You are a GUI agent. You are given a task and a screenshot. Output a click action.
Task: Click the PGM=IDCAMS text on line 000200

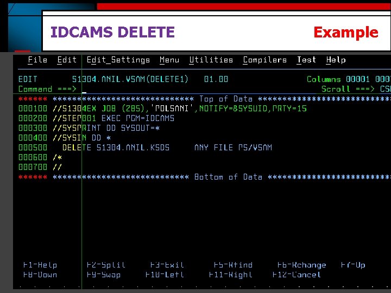click(150, 118)
